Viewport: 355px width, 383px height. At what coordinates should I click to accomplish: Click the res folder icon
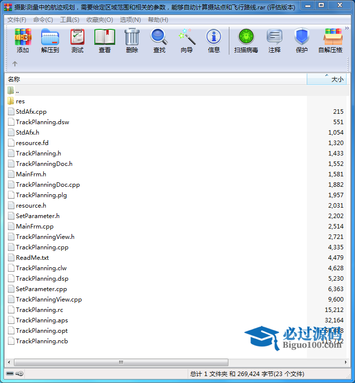pos(11,101)
